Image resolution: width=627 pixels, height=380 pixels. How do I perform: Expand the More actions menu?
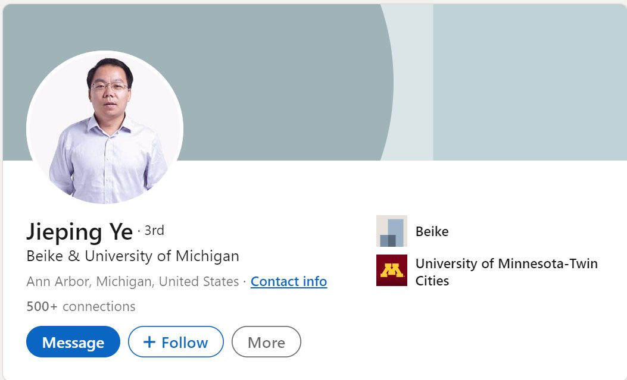click(266, 342)
